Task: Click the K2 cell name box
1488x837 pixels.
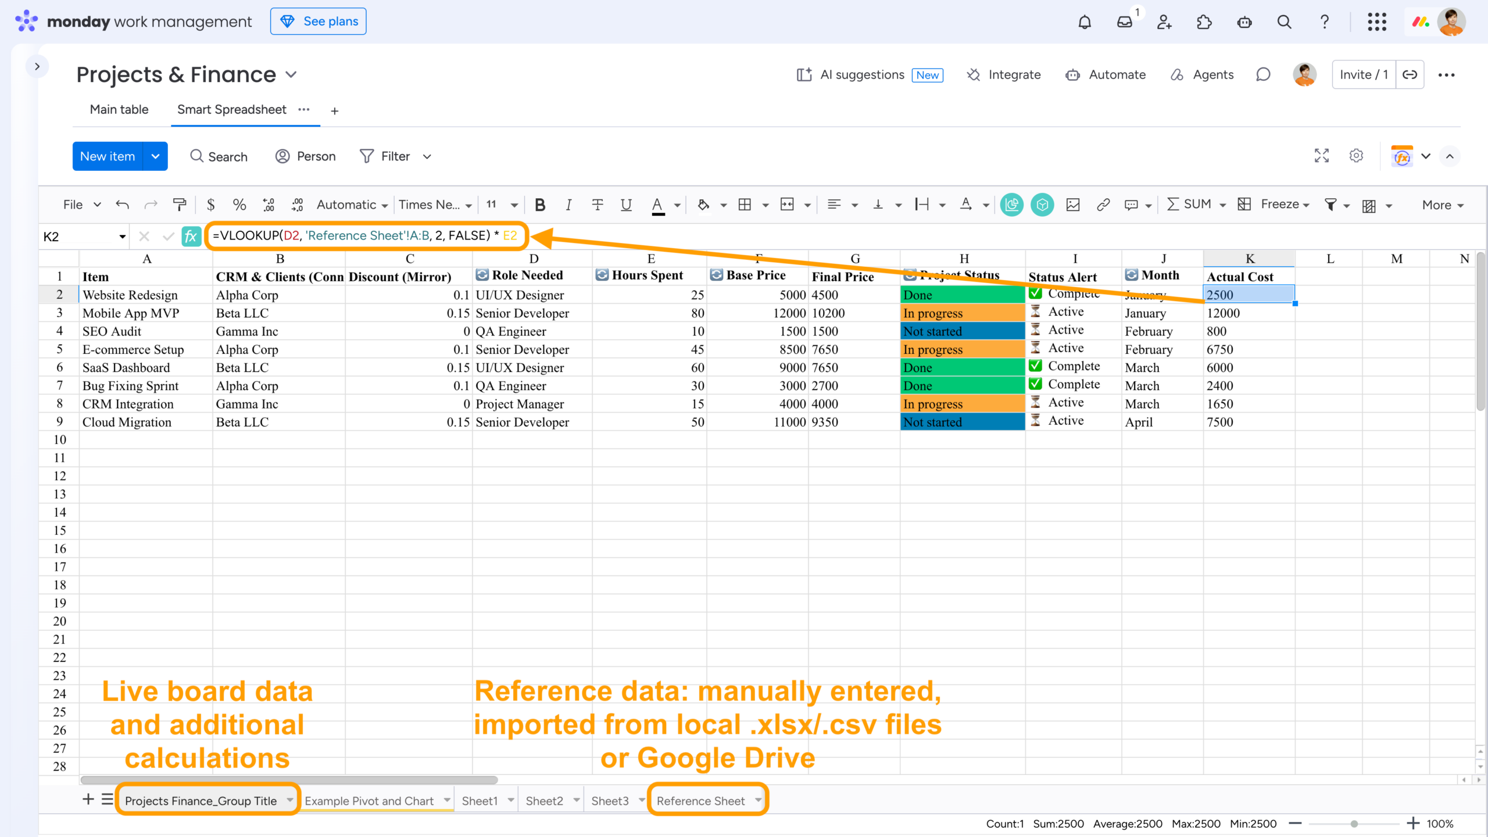Action: tap(85, 237)
